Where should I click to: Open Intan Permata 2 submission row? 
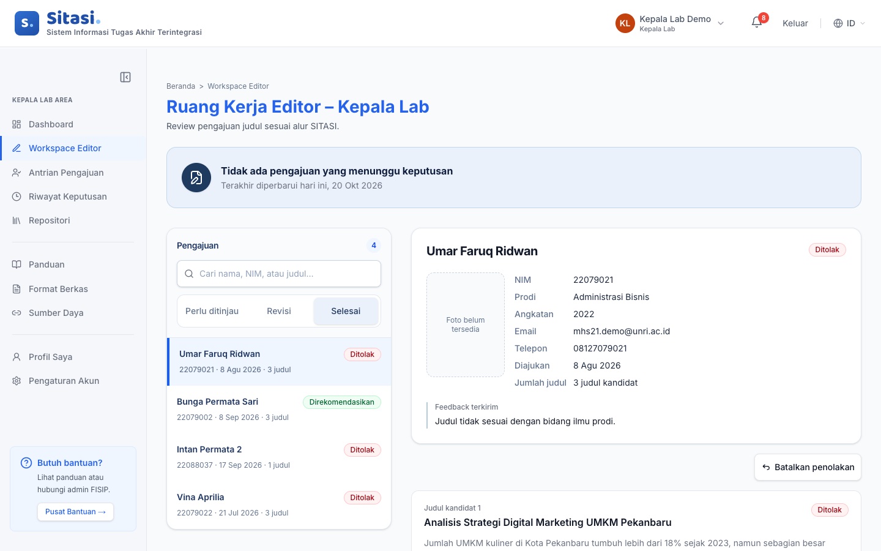point(279,457)
